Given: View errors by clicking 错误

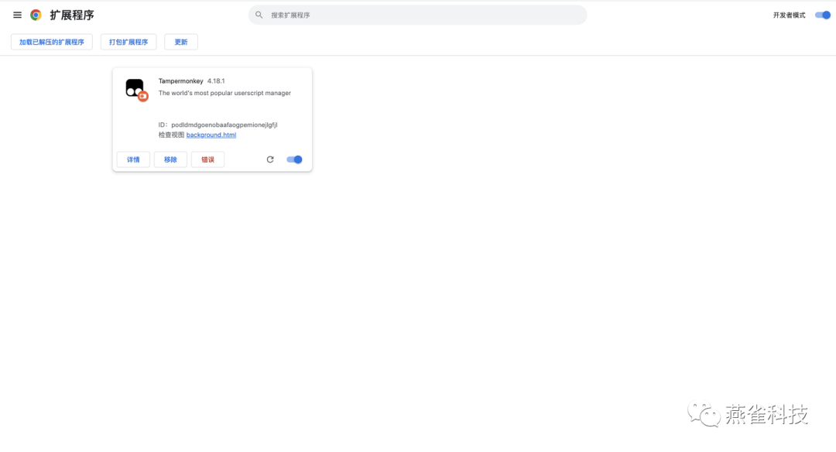Looking at the screenshot, I should 207,159.
